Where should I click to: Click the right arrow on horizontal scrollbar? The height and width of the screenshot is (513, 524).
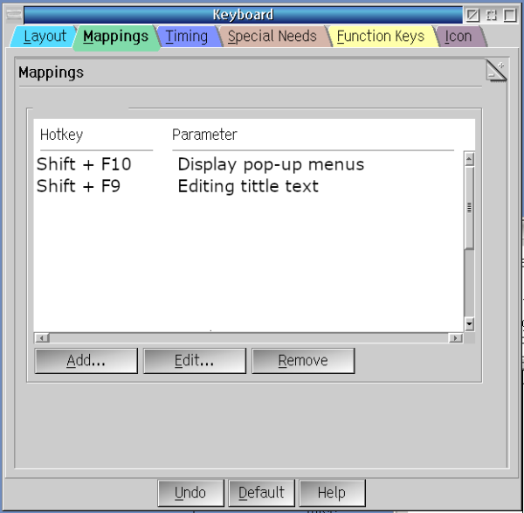[456, 338]
